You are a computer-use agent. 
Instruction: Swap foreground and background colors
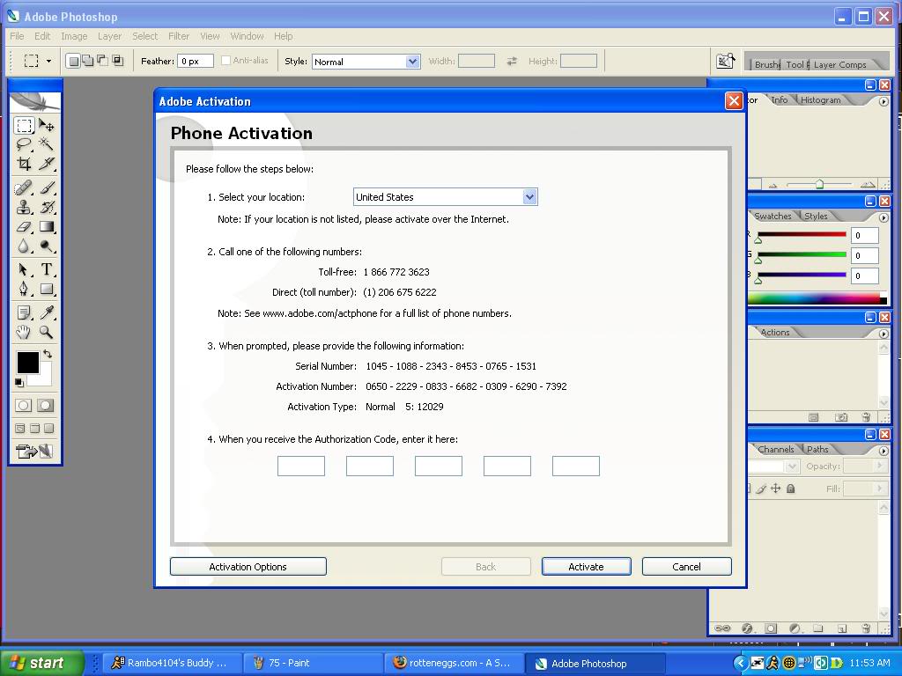[x=48, y=354]
